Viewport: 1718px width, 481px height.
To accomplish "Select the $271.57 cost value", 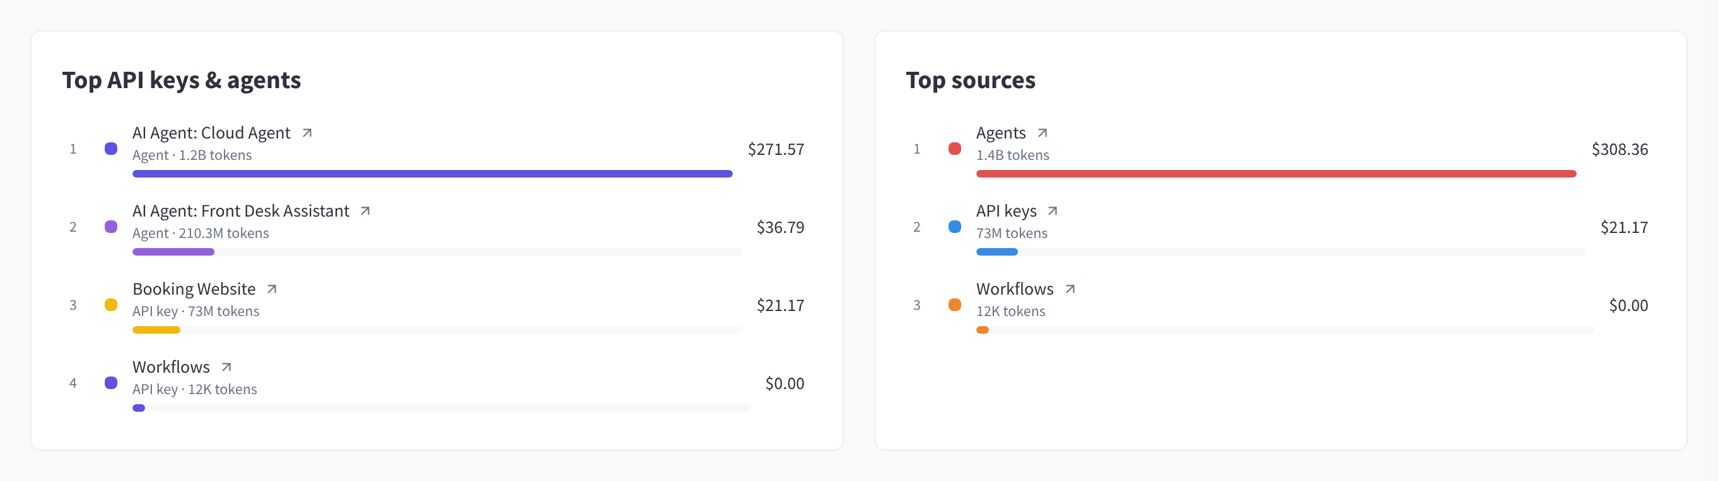I will click(x=776, y=149).
